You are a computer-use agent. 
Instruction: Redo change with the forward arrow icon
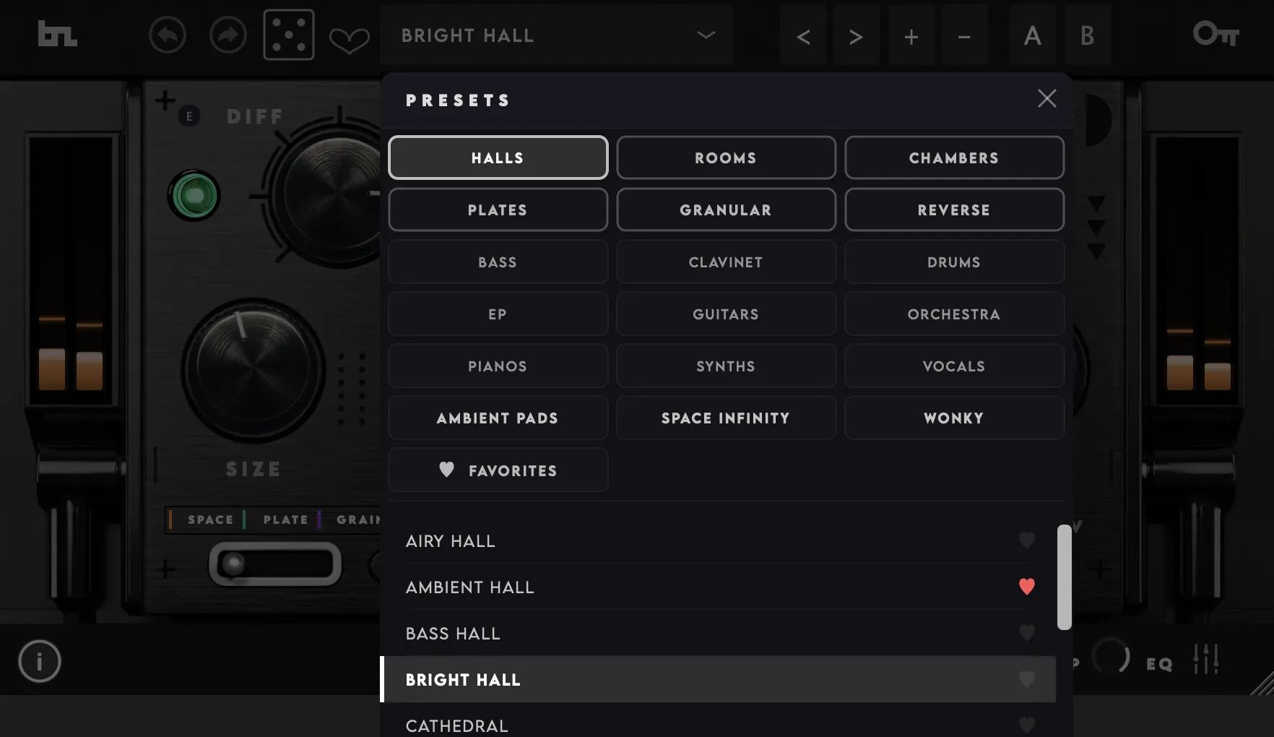point(228,35)
